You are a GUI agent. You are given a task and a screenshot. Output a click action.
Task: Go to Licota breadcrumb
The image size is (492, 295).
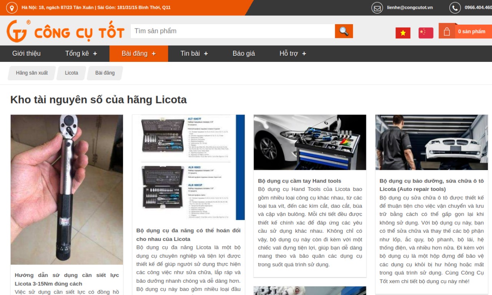click(x=71, y=73)
